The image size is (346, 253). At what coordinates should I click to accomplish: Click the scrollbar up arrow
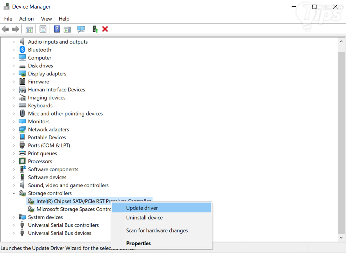pos(341,41)
